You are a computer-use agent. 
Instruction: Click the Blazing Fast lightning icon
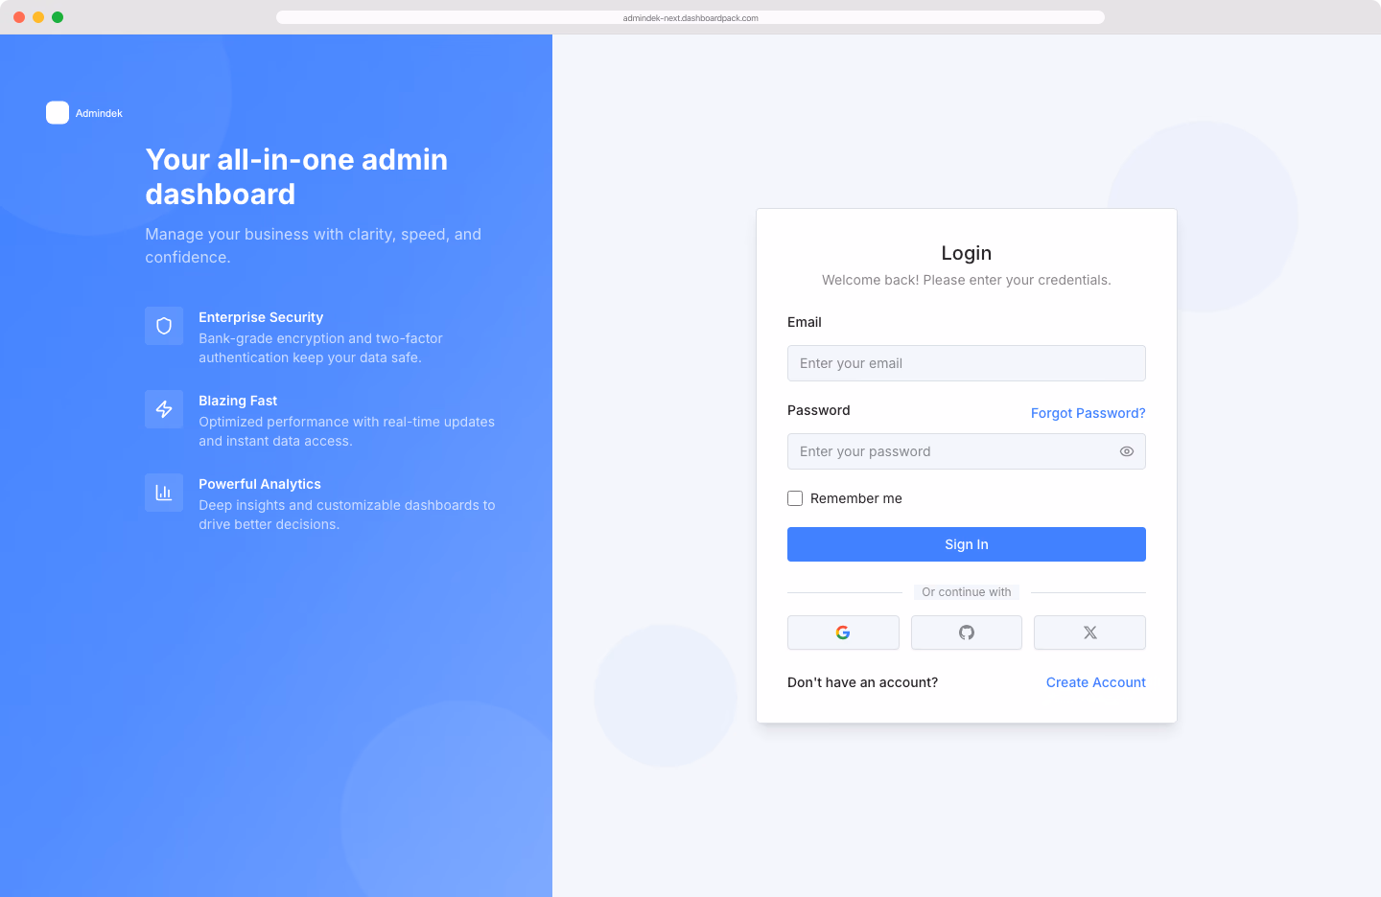[164, 409]
